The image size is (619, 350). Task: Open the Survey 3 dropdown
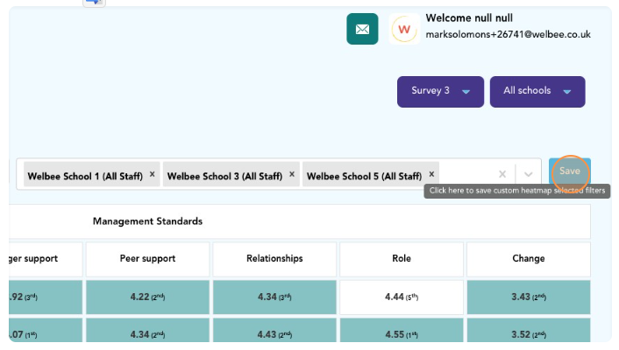(440, 91)
